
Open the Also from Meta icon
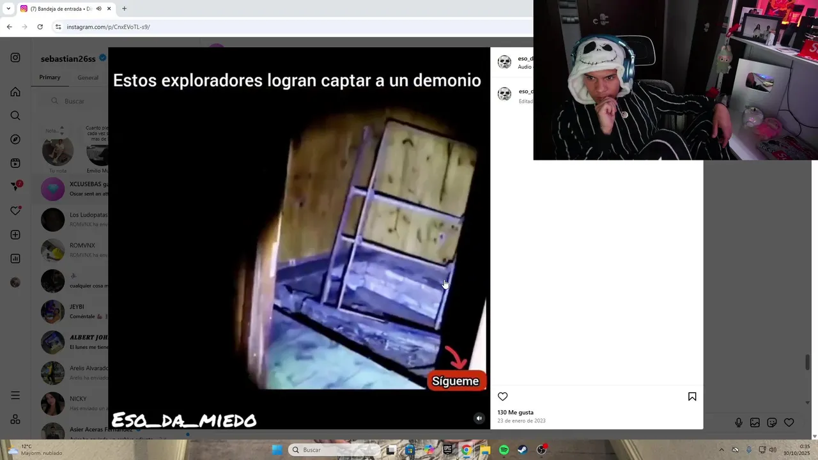[15, 420]
